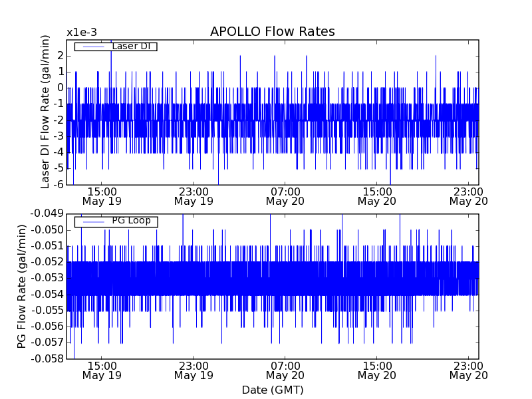532x399 pixels.
Task: Pick 07:00 May 20 tick on Laser DI plot
Action: point(285,196)
